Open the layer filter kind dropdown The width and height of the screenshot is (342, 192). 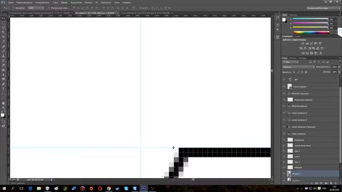coord(290,62)
